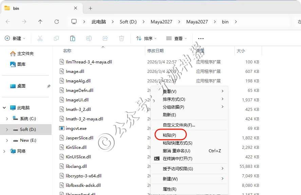Go forward with the right arrow
Image resolution: width=301 pixels, height=195 pixels.
(x=24, y=22)
